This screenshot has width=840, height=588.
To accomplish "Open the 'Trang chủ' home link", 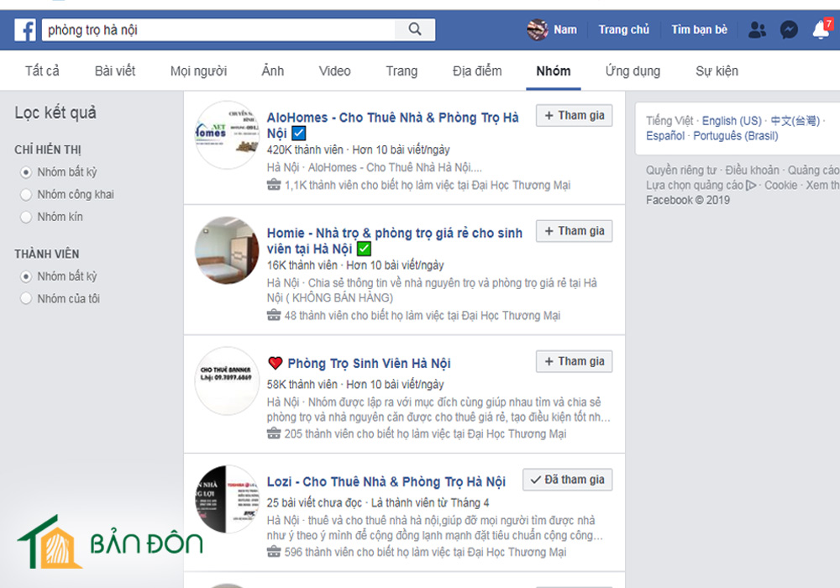I will coord(623,30).
